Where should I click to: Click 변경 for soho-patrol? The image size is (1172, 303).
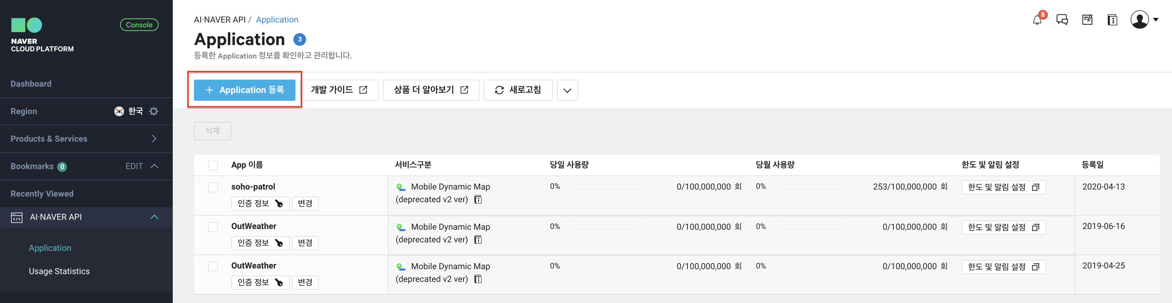(305, 203)
